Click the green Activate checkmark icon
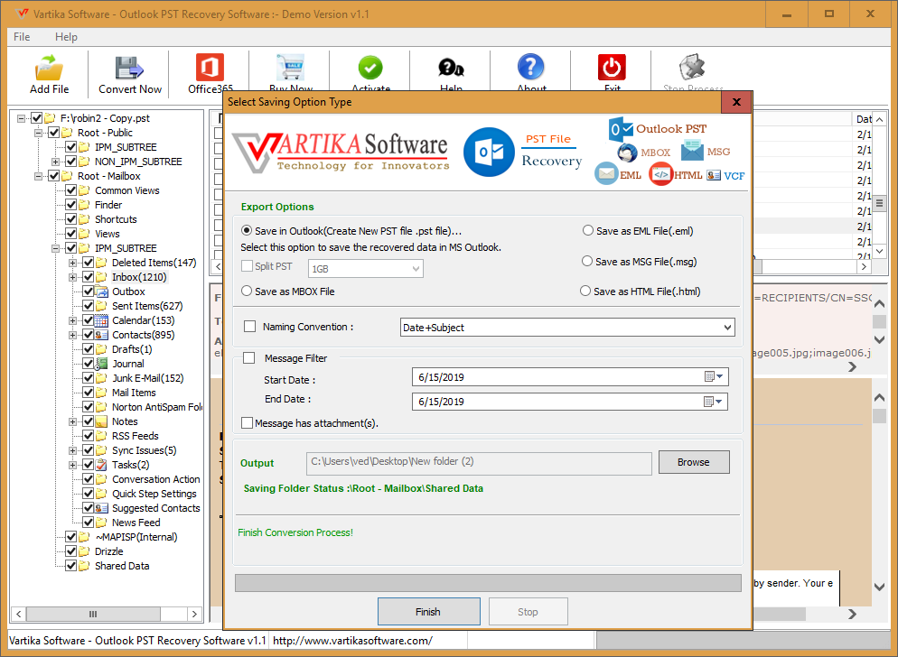The image size is (898, 657). point(370,68)
